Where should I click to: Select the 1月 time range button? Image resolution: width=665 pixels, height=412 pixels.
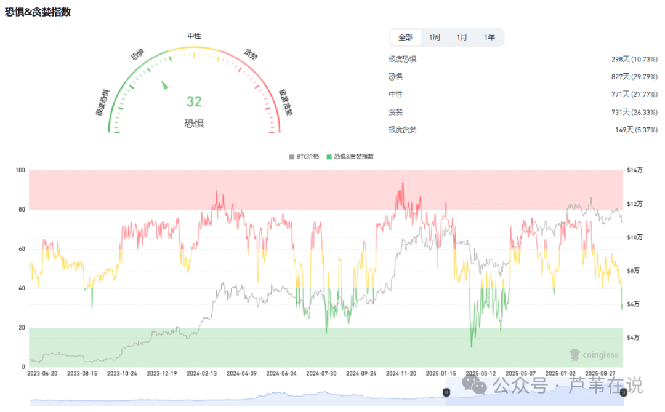pos(462,37)
